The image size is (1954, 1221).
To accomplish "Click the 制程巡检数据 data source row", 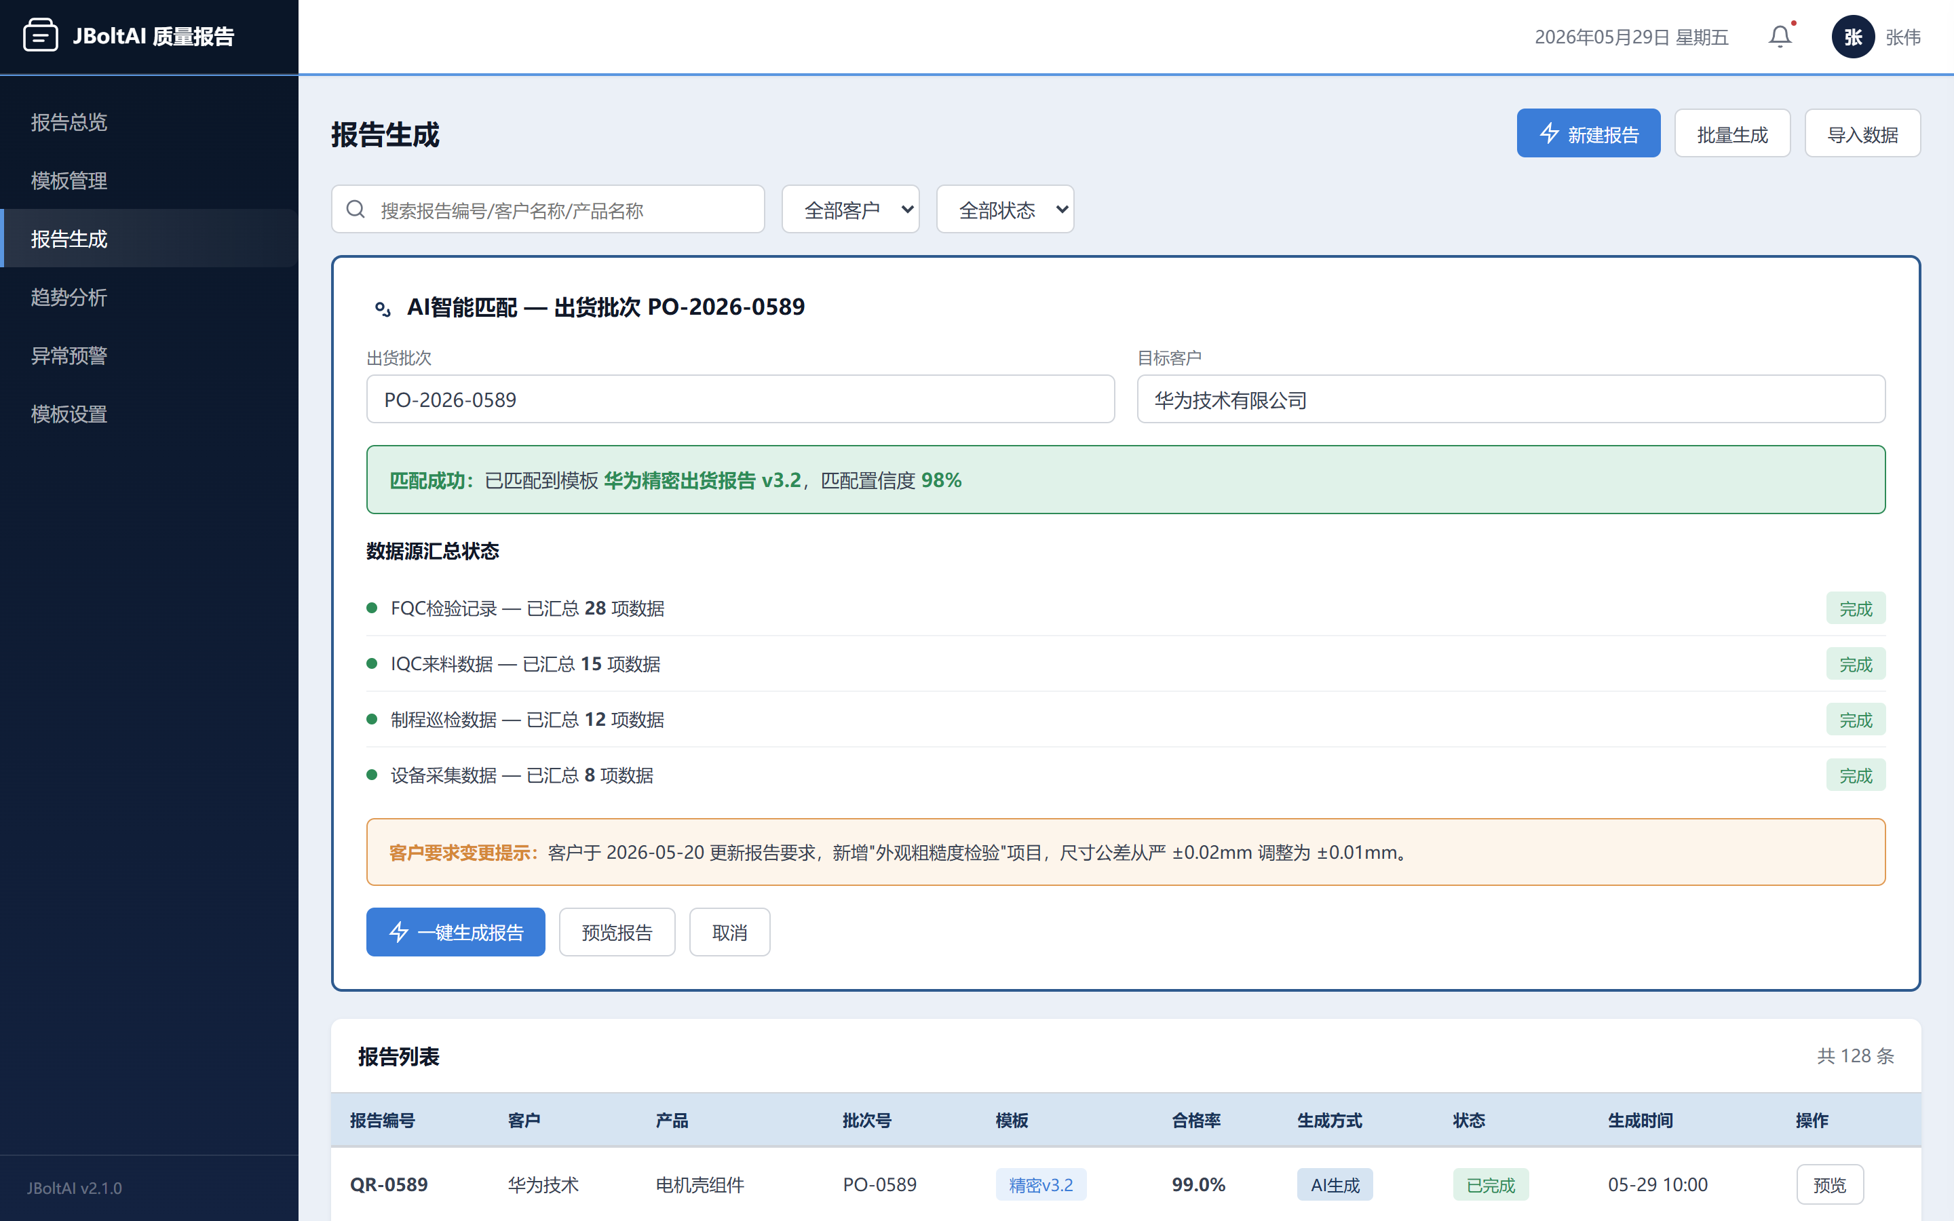I will (1126, 720).
